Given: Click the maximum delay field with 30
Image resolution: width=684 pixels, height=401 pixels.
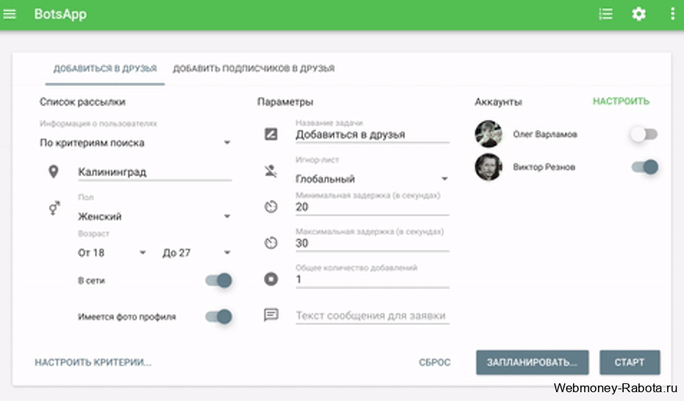Looking at the screenshot, I should (x=372, y=243).
